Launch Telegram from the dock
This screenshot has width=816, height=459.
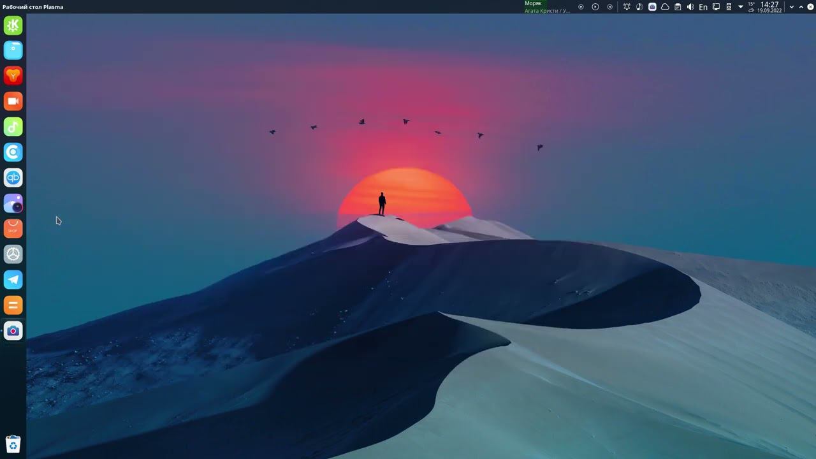click(13, 280)
